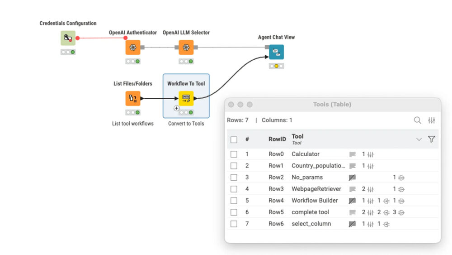Check the Calculator row checkbox
452x255 pixels.
point(234,154)
